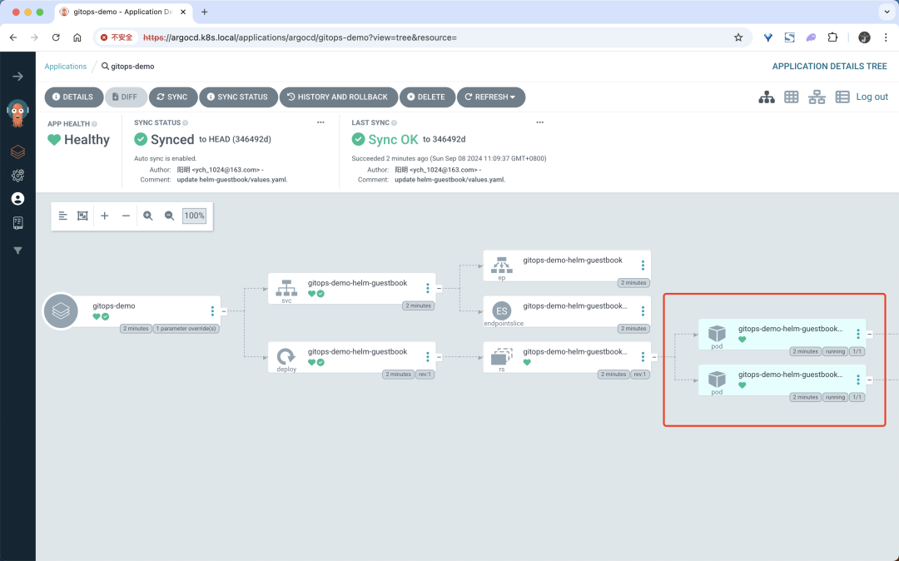Open the REFRESH dropdown button
899x561 pixels.
point(491,97)
